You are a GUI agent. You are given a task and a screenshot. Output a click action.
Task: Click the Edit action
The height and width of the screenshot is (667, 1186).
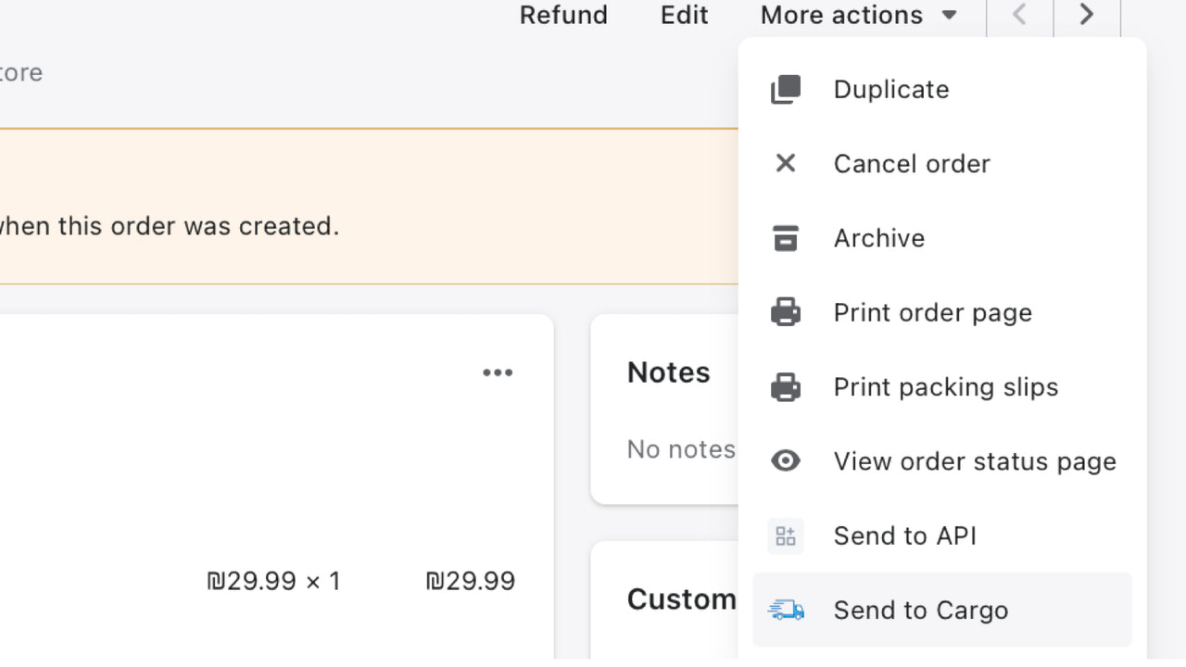coord(683,15)
